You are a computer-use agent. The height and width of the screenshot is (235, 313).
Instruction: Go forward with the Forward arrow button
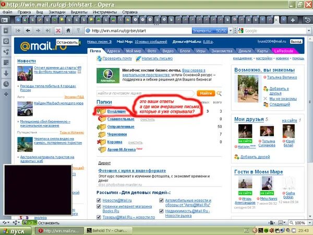pyautogui.click(x=38, y=31)
